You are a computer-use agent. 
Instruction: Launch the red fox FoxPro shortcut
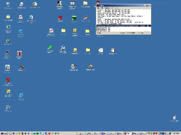click(60, 18)
